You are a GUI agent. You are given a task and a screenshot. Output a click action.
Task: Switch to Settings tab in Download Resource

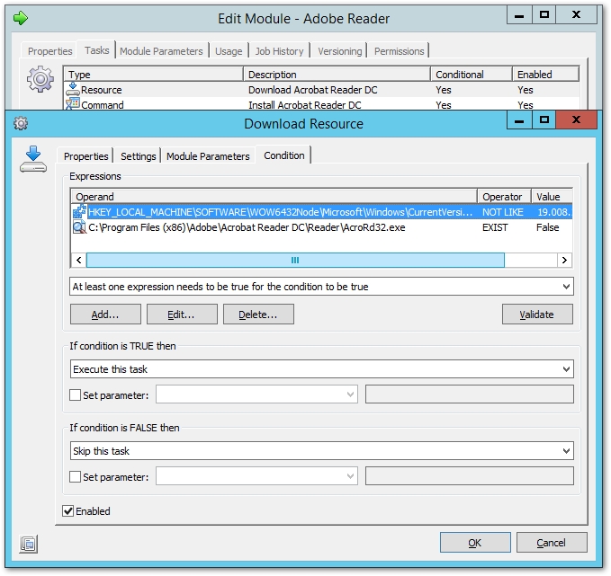[x=138, y=156]
